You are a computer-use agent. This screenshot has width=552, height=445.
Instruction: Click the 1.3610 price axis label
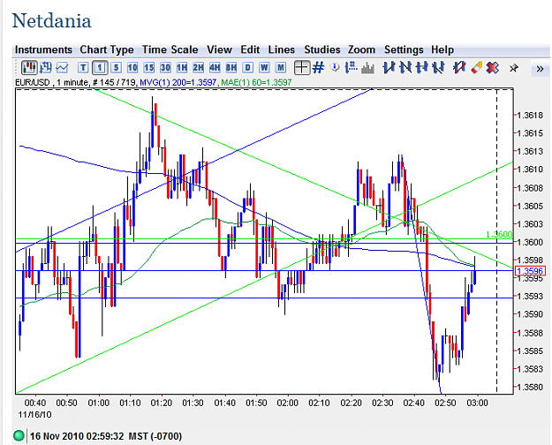(x=530, y=170)
